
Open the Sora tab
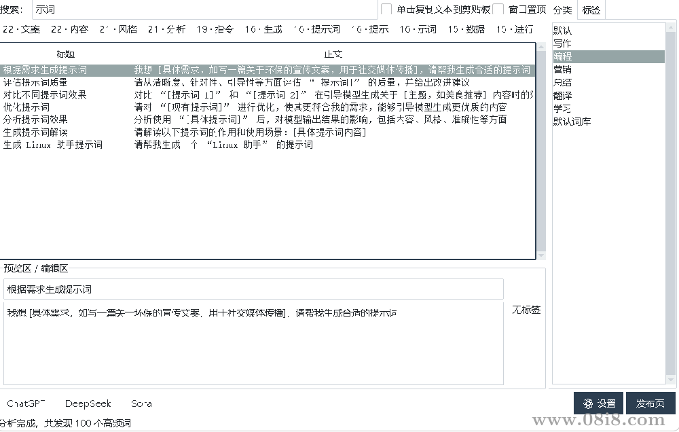tap(141, 403)
